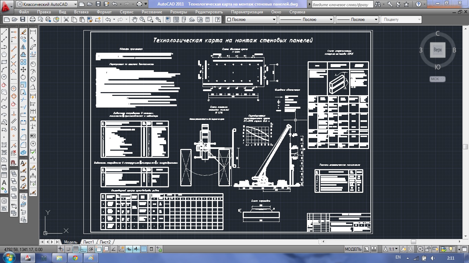Image resolution: width=469 pixels, height=263 pixels.
Task: Open the Файл menu
Action: [24, 12]
